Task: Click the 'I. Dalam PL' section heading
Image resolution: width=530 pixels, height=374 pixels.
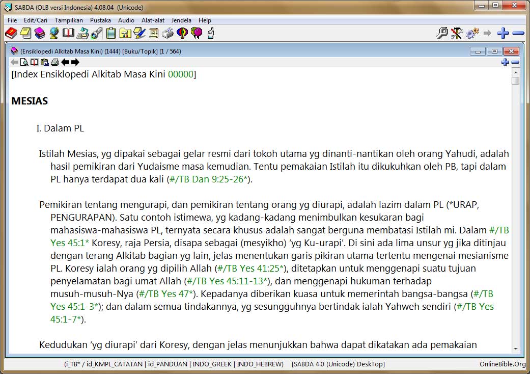Action: (x=60, y=128)
